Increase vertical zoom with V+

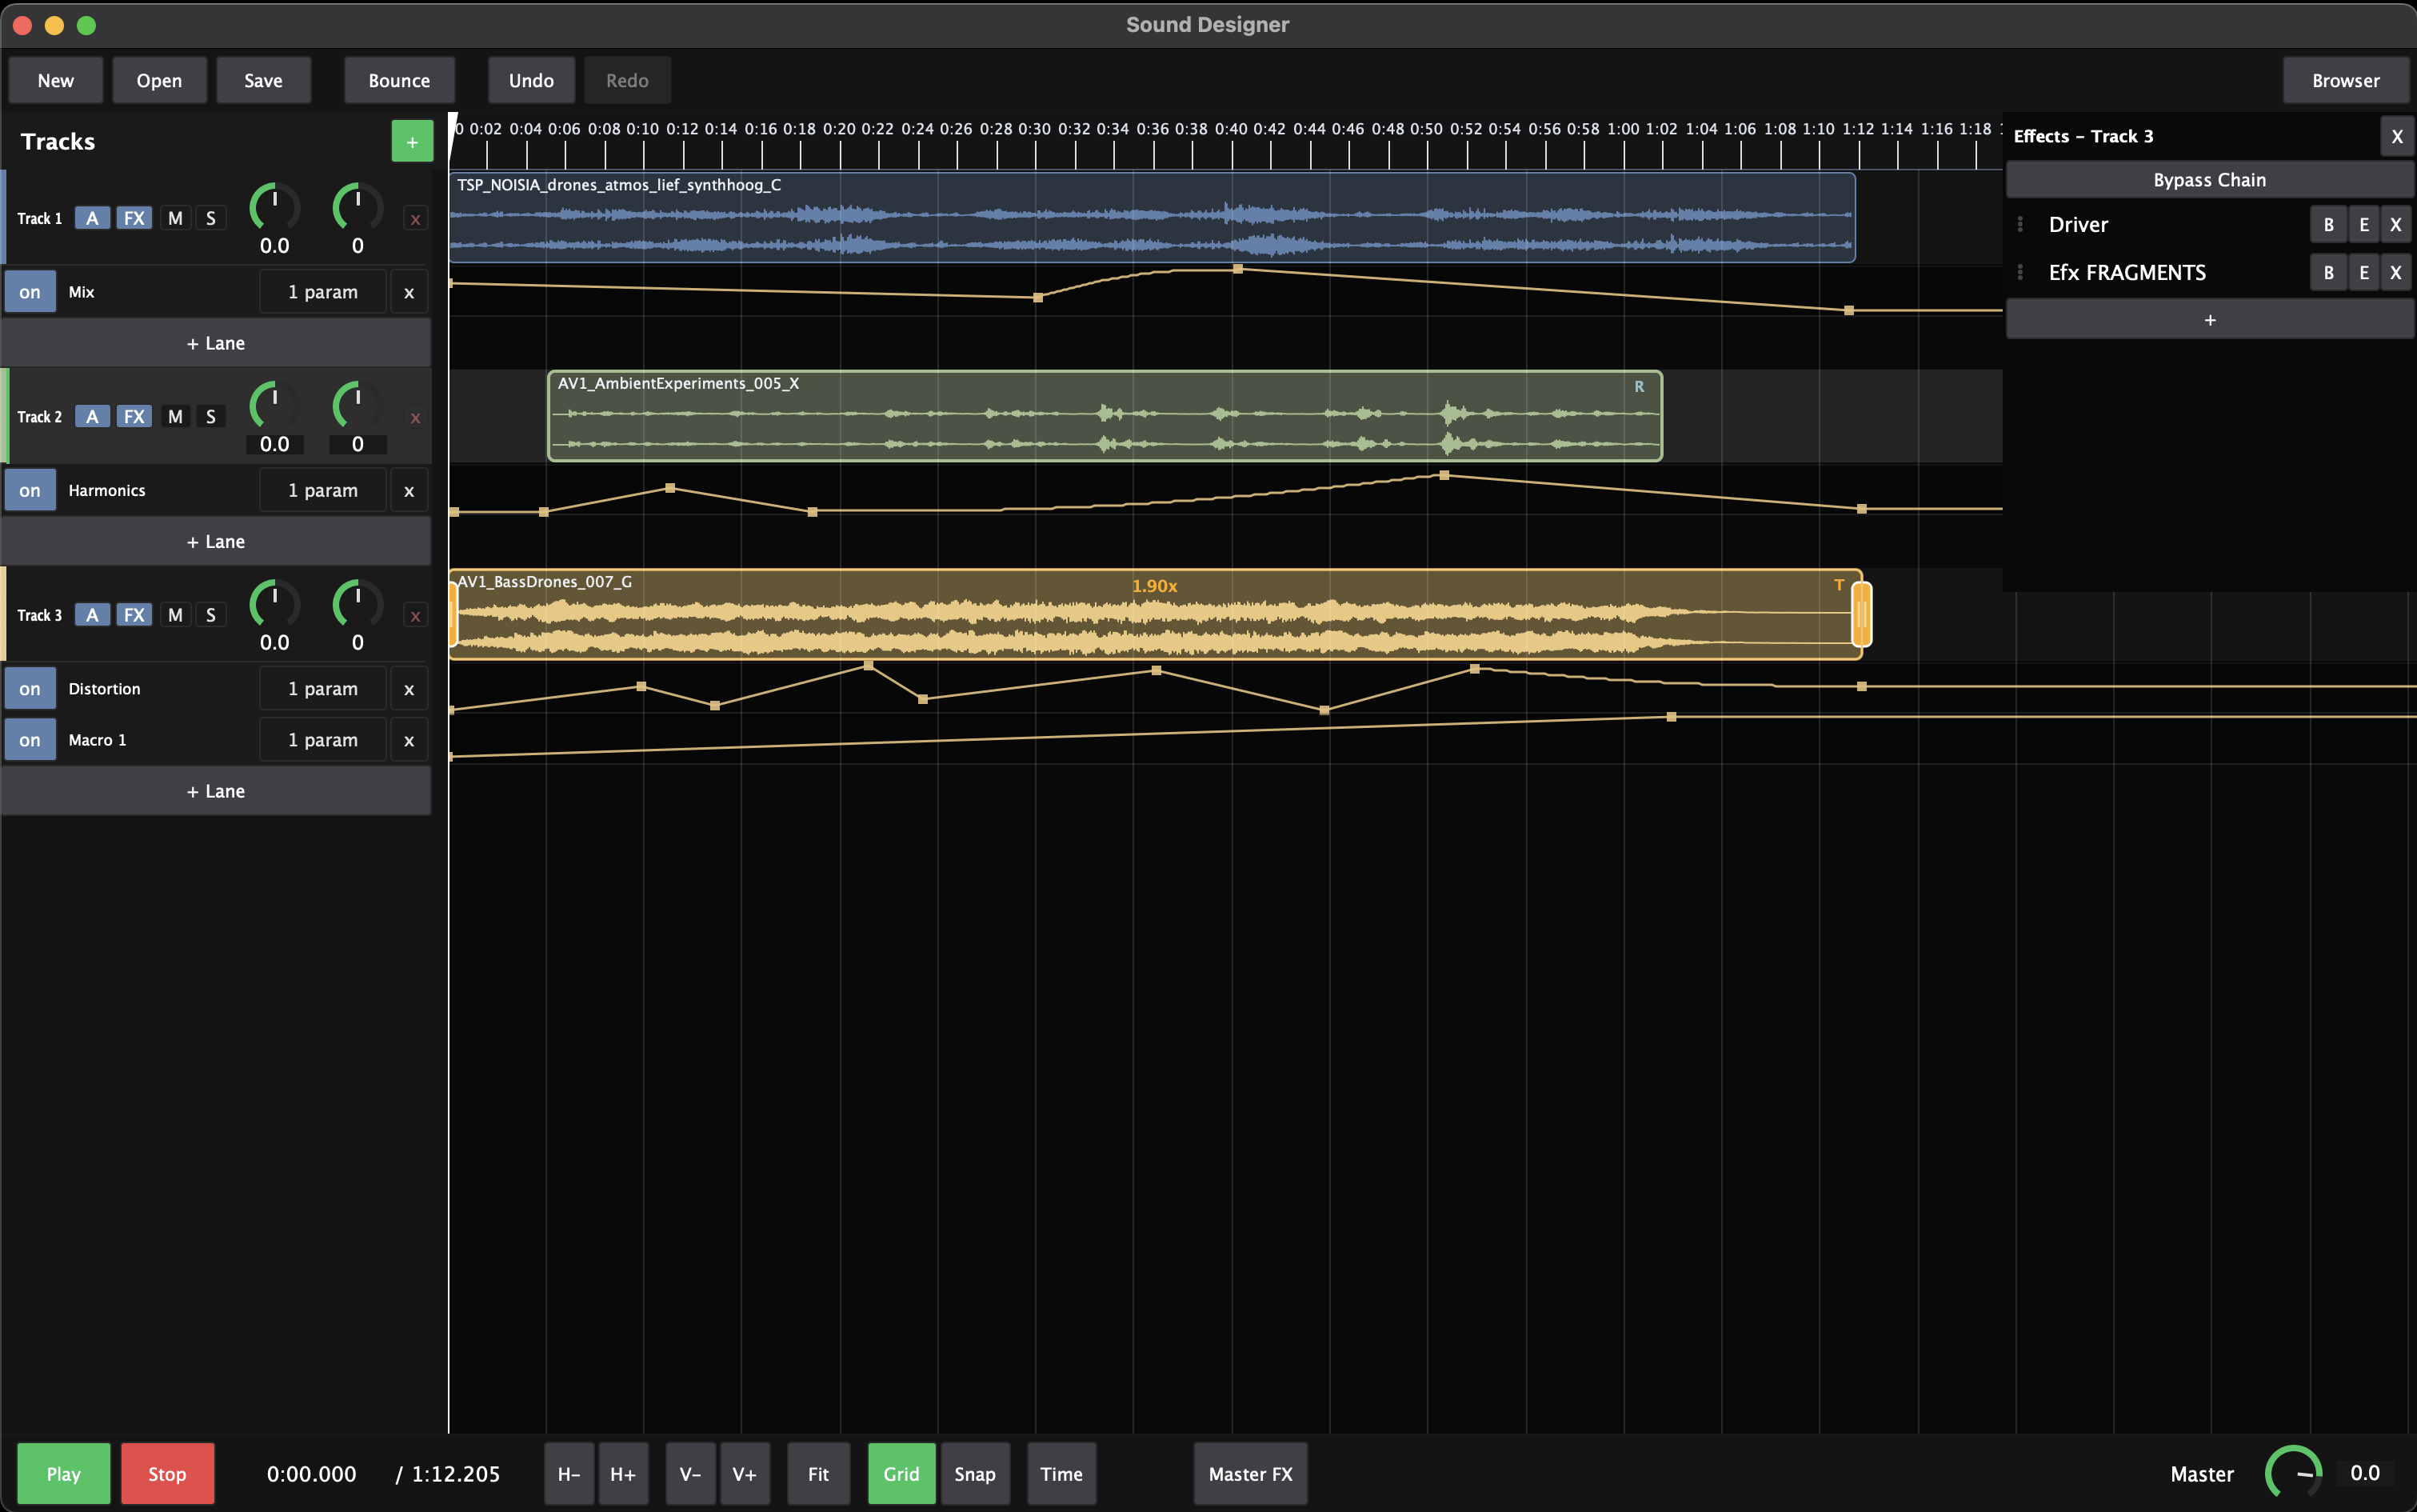point(745,1473)
